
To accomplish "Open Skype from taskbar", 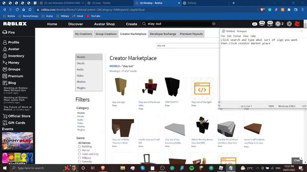I will [142, 168].
